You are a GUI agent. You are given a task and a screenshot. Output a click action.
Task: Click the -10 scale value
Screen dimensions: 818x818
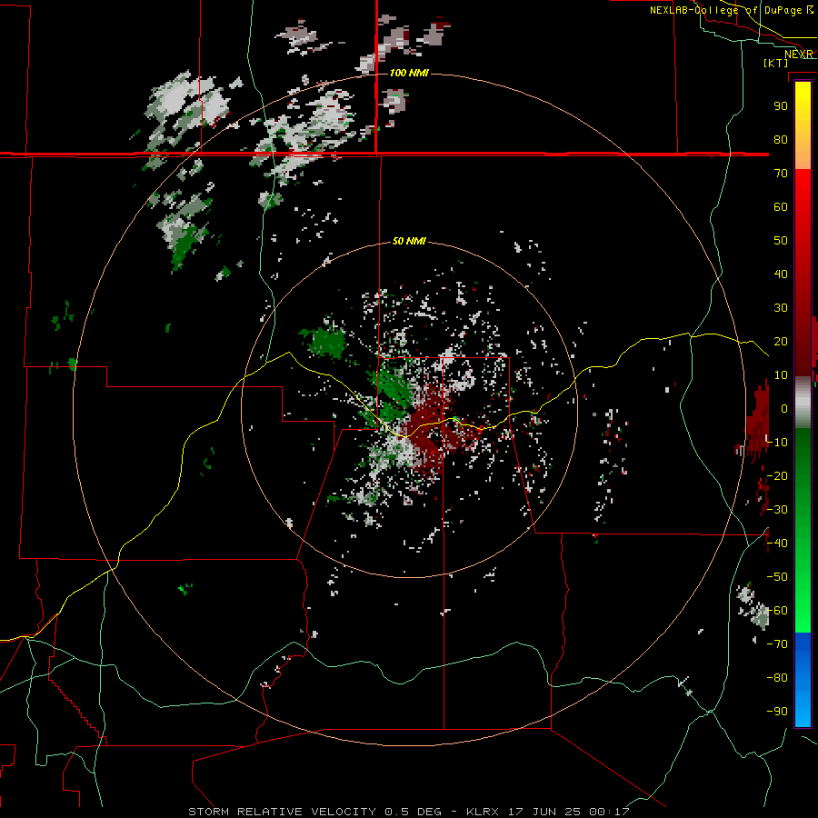click(x=777, y=443)
